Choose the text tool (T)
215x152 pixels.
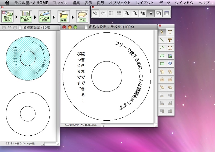170,32
